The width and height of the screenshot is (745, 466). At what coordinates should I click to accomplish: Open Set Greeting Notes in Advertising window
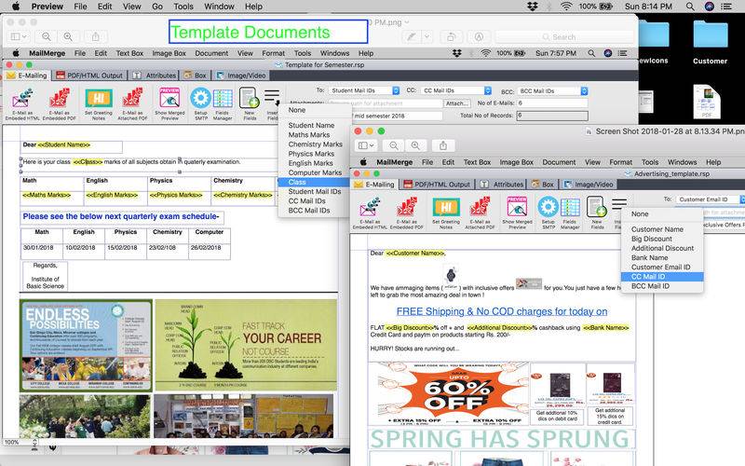coord(446,213)
